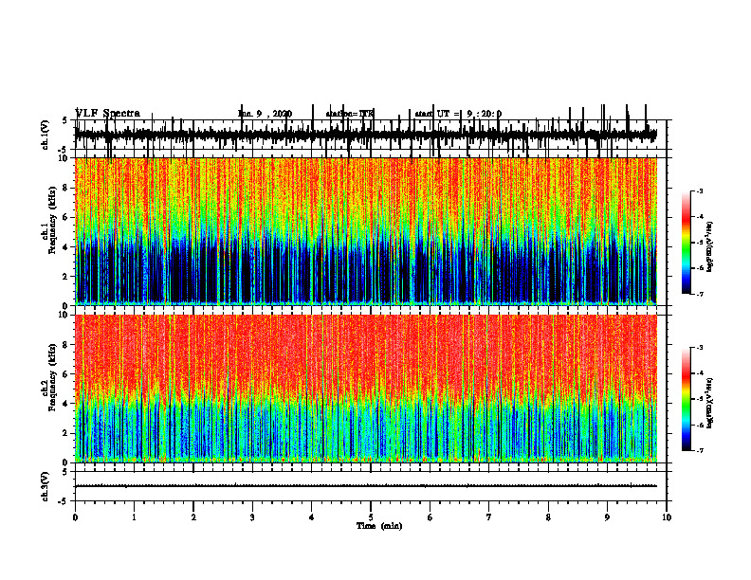Screen dimensions: 751x580
Task: Click the '2' tick on time axis
Action: tap(193, 517)
